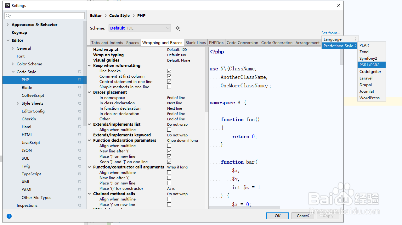
Task: Toggle Comment at first column checkbox
Action: [169, 76]
